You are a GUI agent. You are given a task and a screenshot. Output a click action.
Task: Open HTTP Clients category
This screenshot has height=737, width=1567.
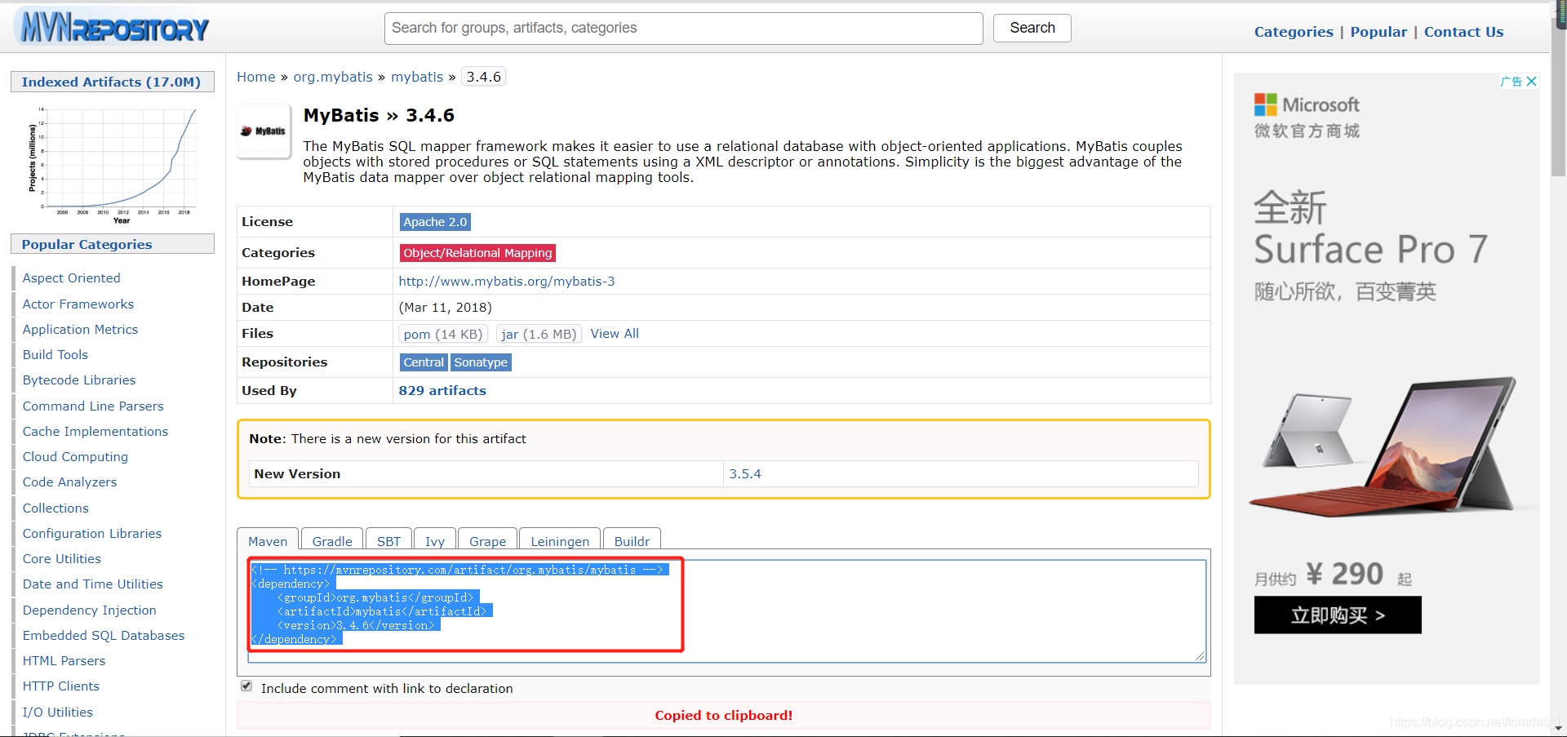(60, 686)
